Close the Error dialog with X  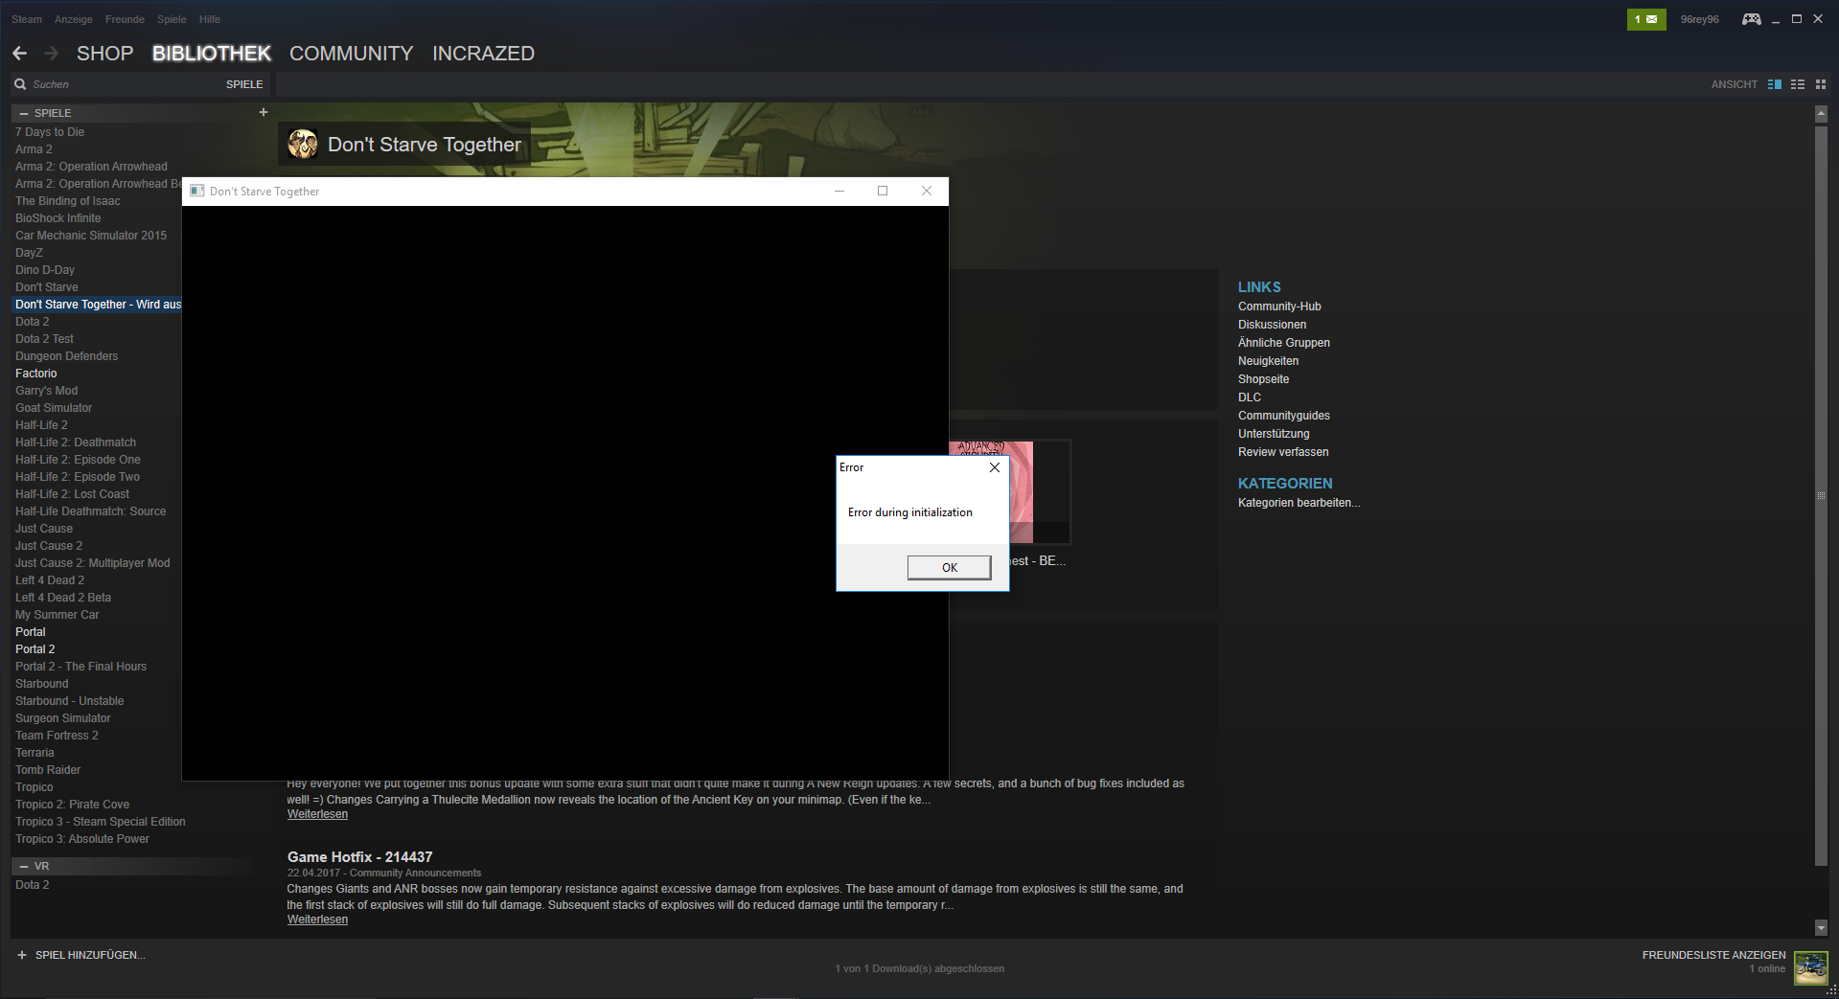click(995, 467)
